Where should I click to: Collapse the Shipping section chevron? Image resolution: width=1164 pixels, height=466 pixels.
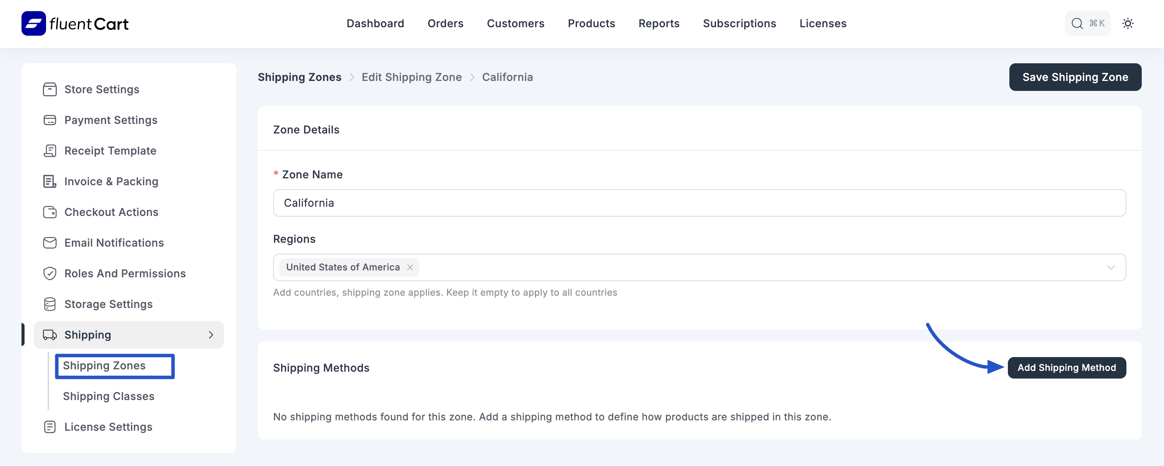(x=211, y=334)
